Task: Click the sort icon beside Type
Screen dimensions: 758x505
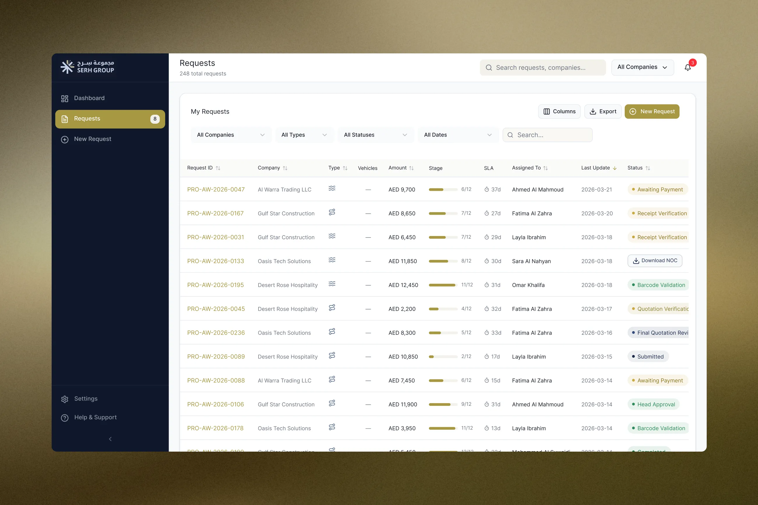Action: [x=345, y=168]
